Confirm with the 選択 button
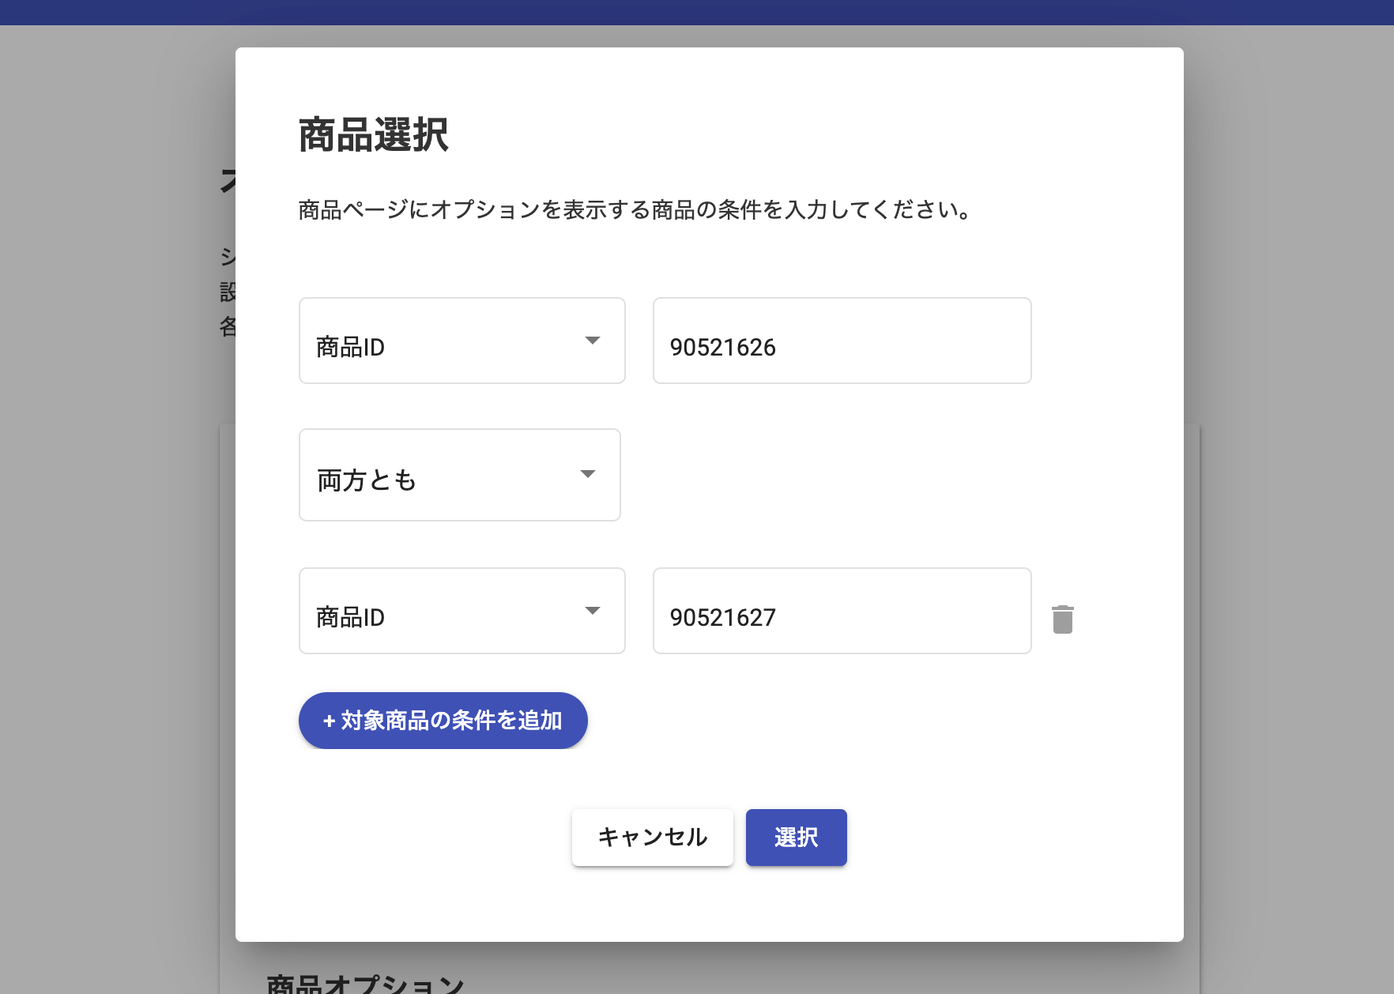 (797, 838)
